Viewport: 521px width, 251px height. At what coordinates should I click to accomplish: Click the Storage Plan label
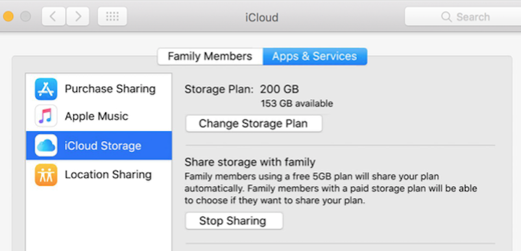point(219,89)
